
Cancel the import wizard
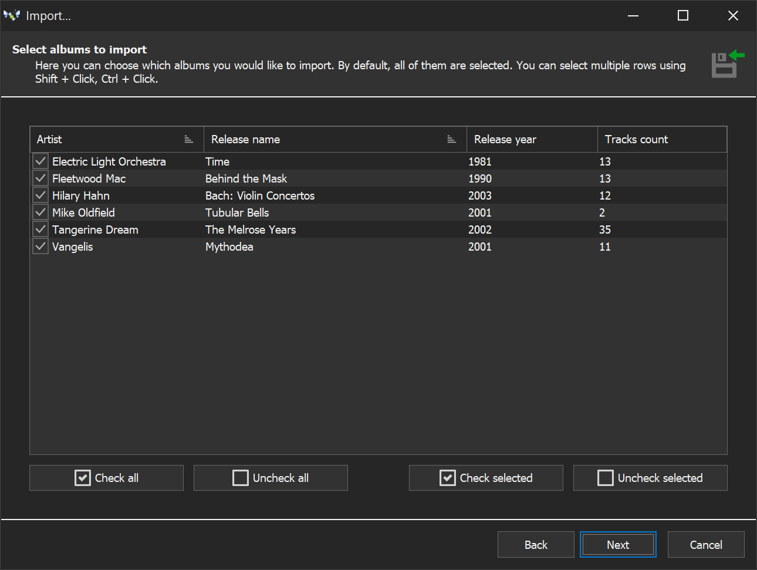point(706,545)
